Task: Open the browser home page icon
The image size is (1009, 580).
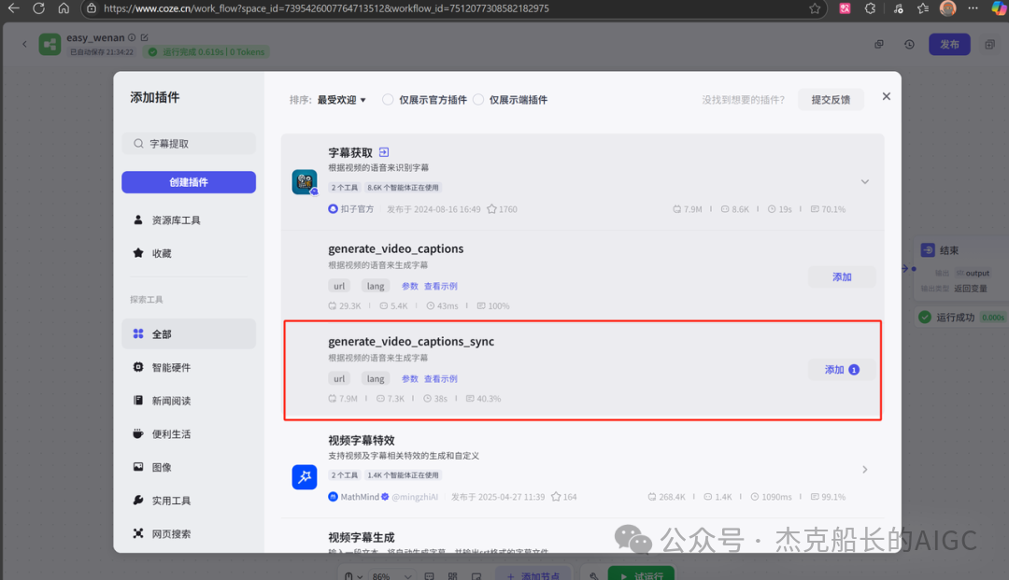Action: click(64, 8)
